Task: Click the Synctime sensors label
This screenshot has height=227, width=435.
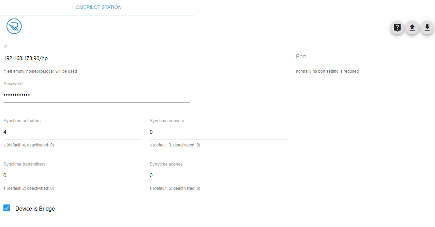Action: 167,121
